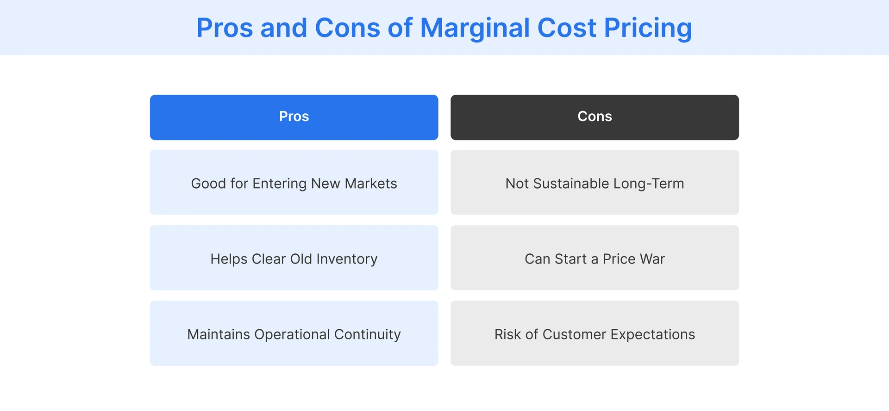The width and height of the screenshot is (889, 411).
Task: Click the word "Markets" in the pros column
Action: click(x=371, y=184)
